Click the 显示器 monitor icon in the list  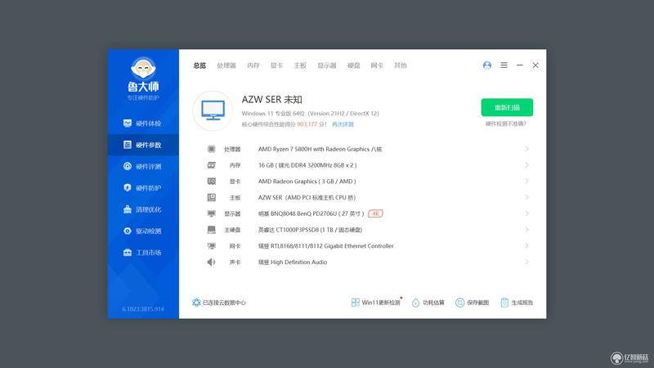212,213
